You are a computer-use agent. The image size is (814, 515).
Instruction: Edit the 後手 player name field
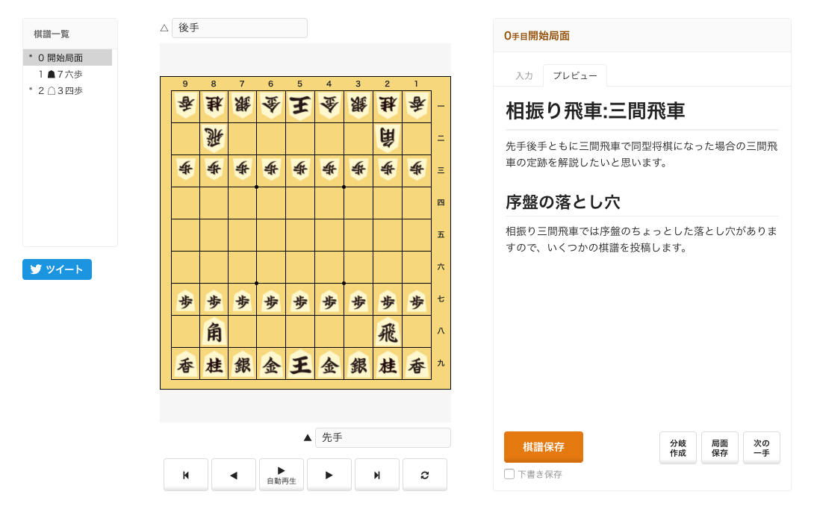[239, 28]
